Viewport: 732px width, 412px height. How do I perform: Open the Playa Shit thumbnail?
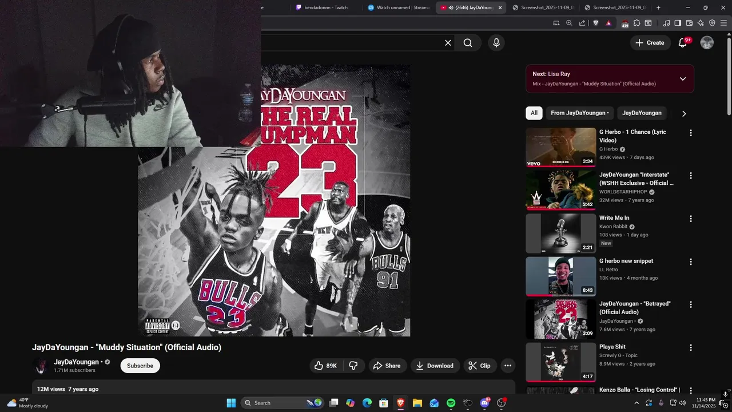pyautogui.click(x=560, y=362)
